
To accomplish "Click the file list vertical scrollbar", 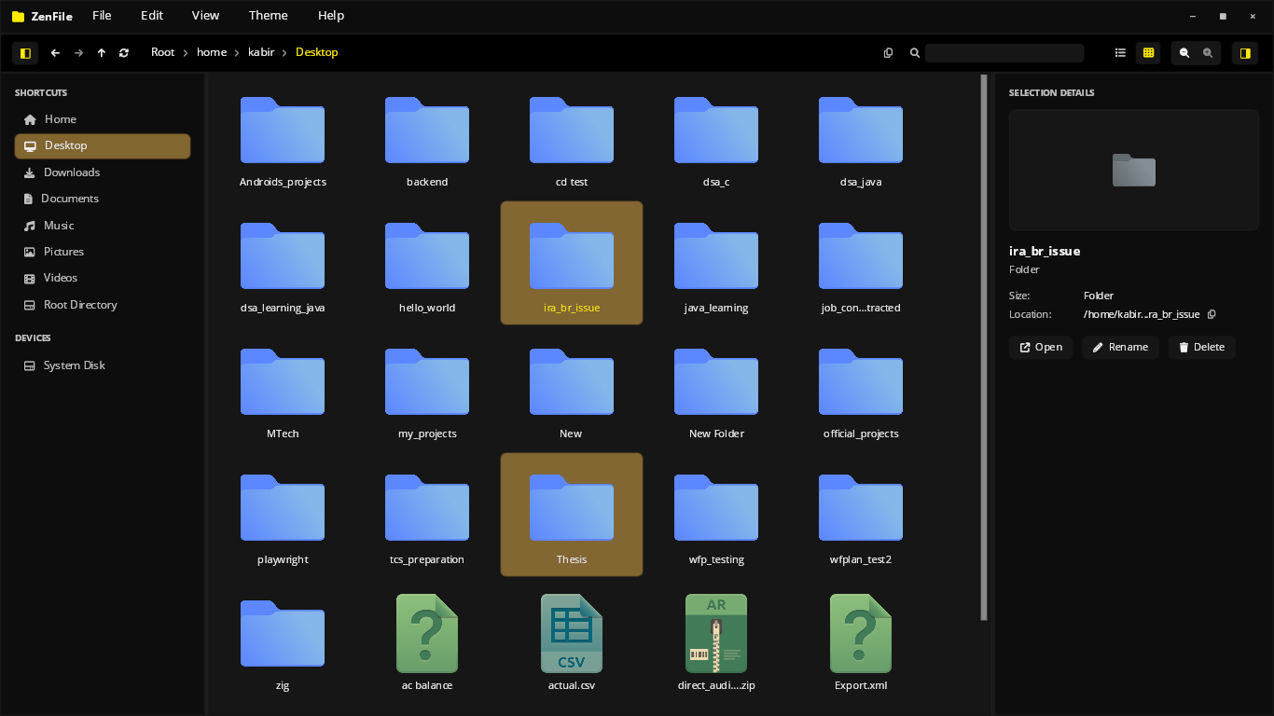I will point(984,347).
